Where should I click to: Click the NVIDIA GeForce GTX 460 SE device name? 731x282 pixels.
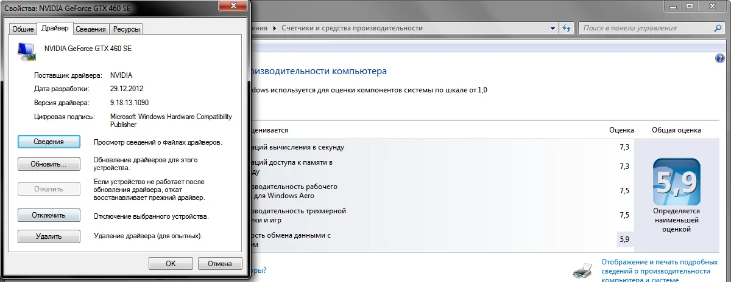pos(88,48)
